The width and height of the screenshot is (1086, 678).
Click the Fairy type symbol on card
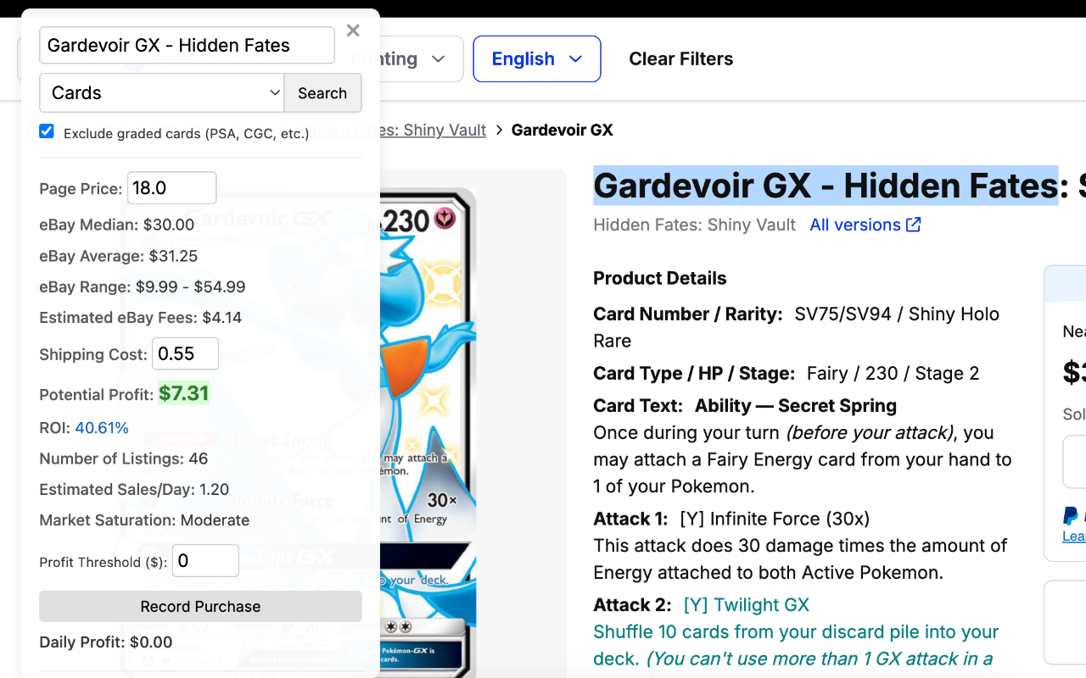click(x=445, y=219)
